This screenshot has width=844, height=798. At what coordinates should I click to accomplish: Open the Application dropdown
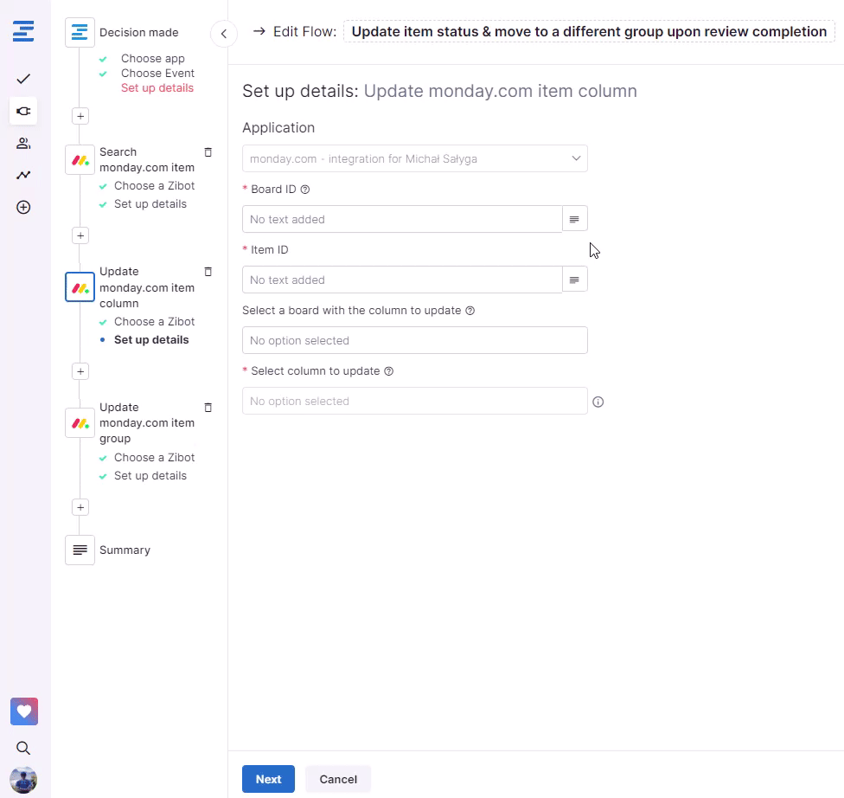(414, 158)
